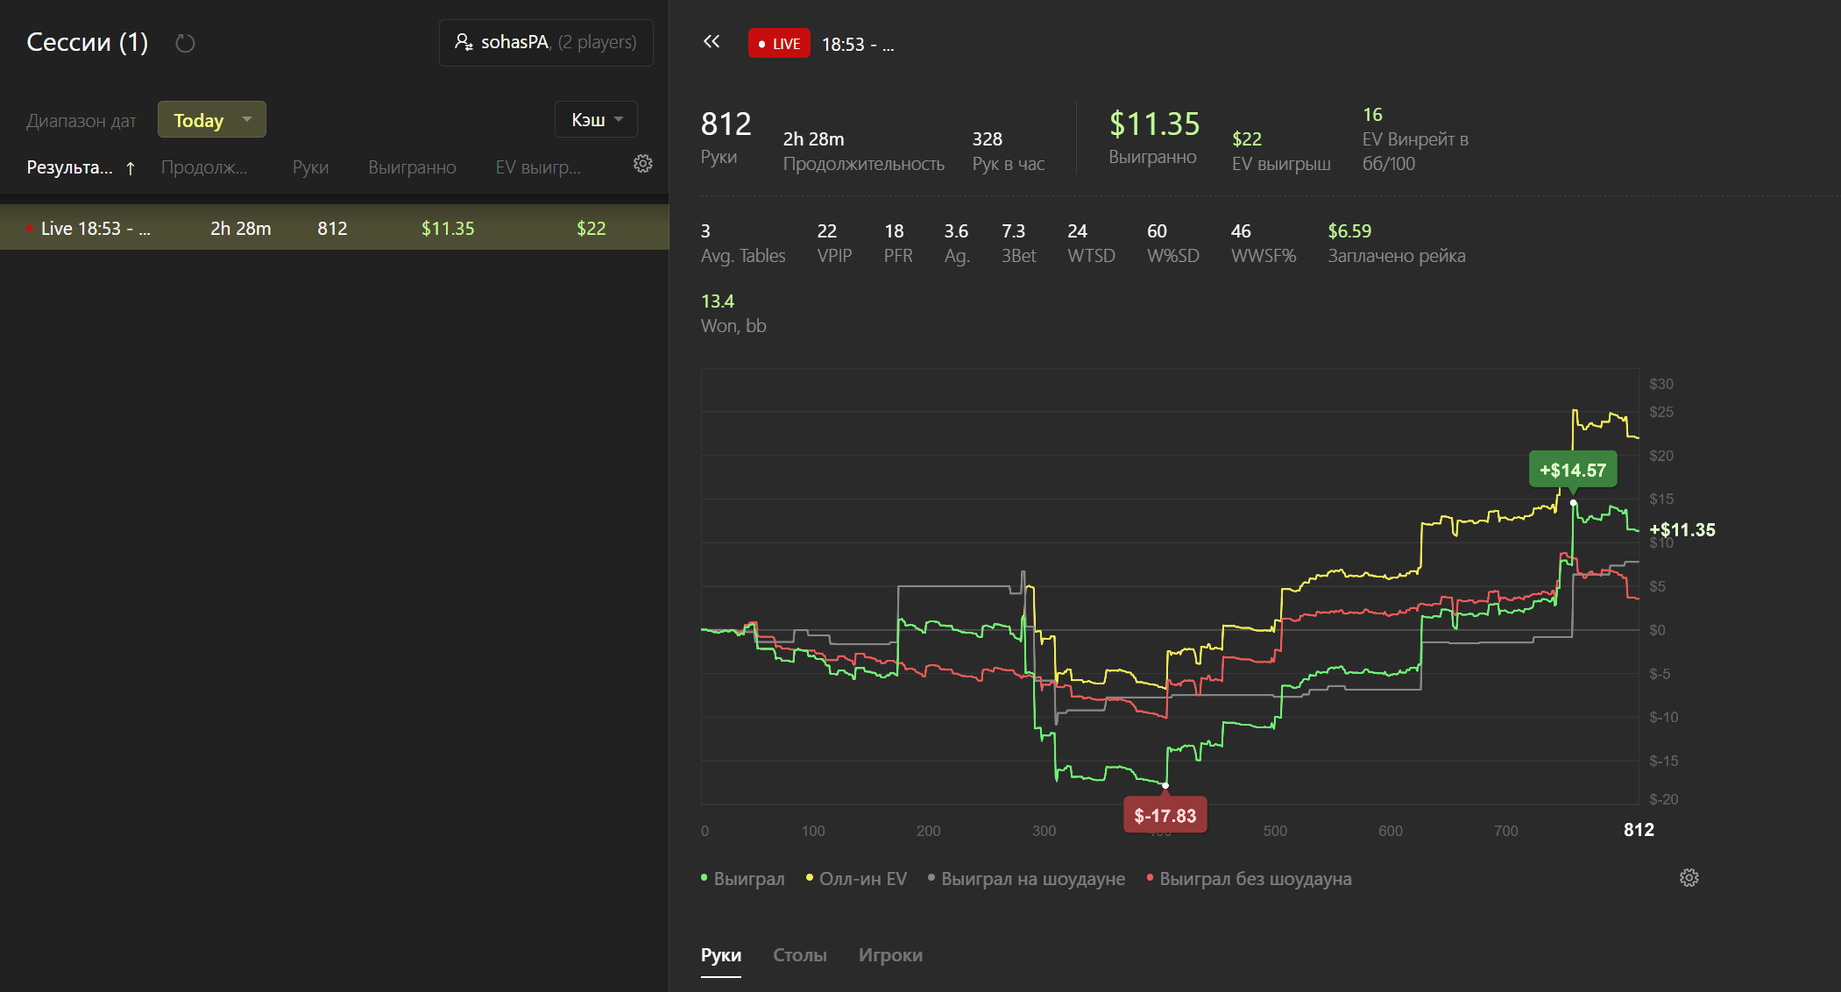Switch to the Игроки tab
This screenshot has width=1841, height=992.
890,955
